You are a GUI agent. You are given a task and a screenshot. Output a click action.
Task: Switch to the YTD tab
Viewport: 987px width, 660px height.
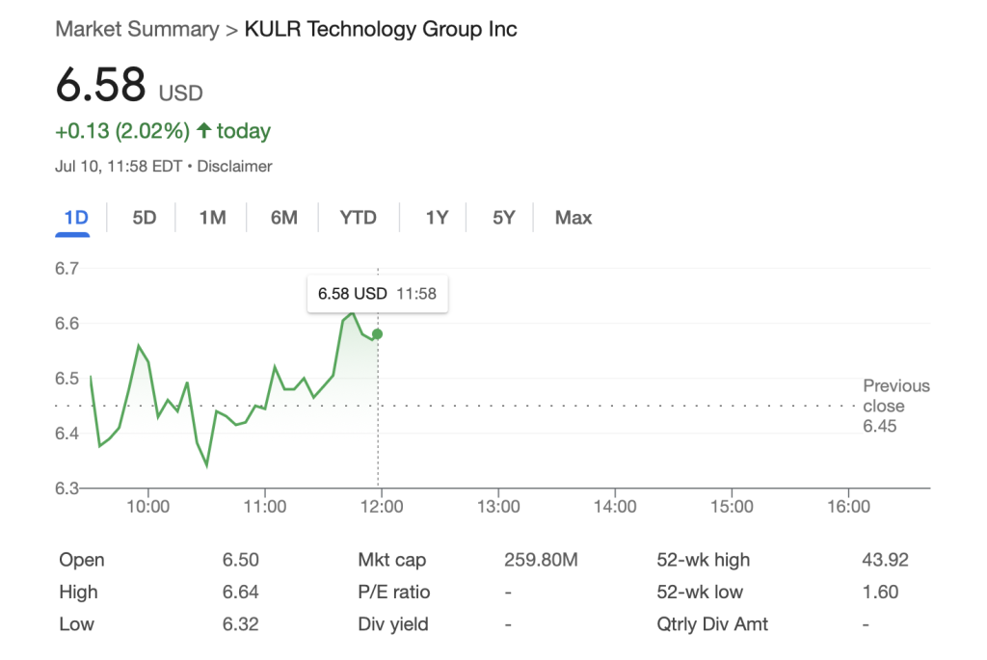[x=358, y=218]
